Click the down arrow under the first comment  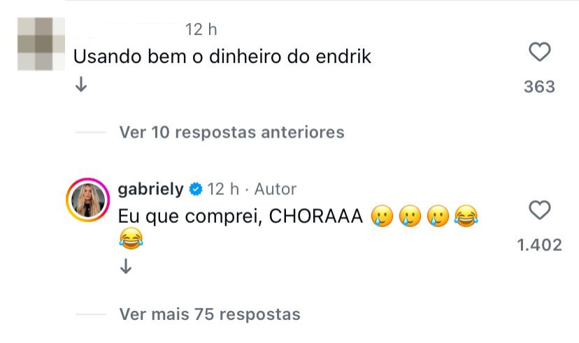(81, 85)
